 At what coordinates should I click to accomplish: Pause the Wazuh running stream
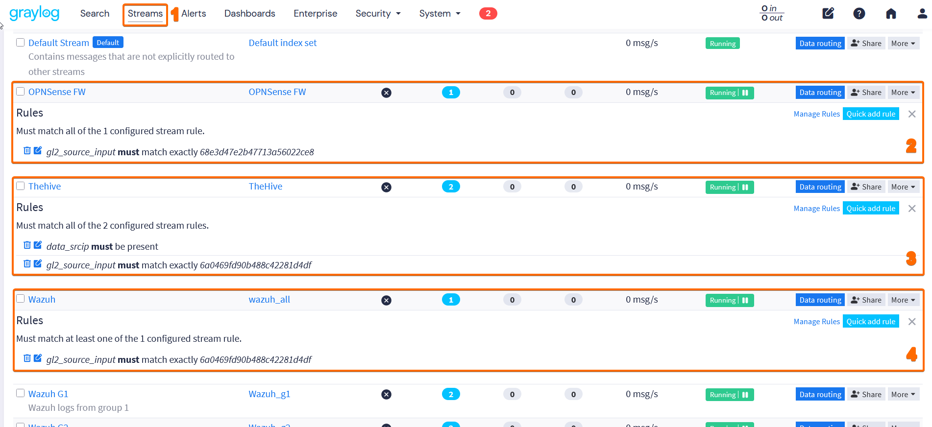tap(745, 300)
